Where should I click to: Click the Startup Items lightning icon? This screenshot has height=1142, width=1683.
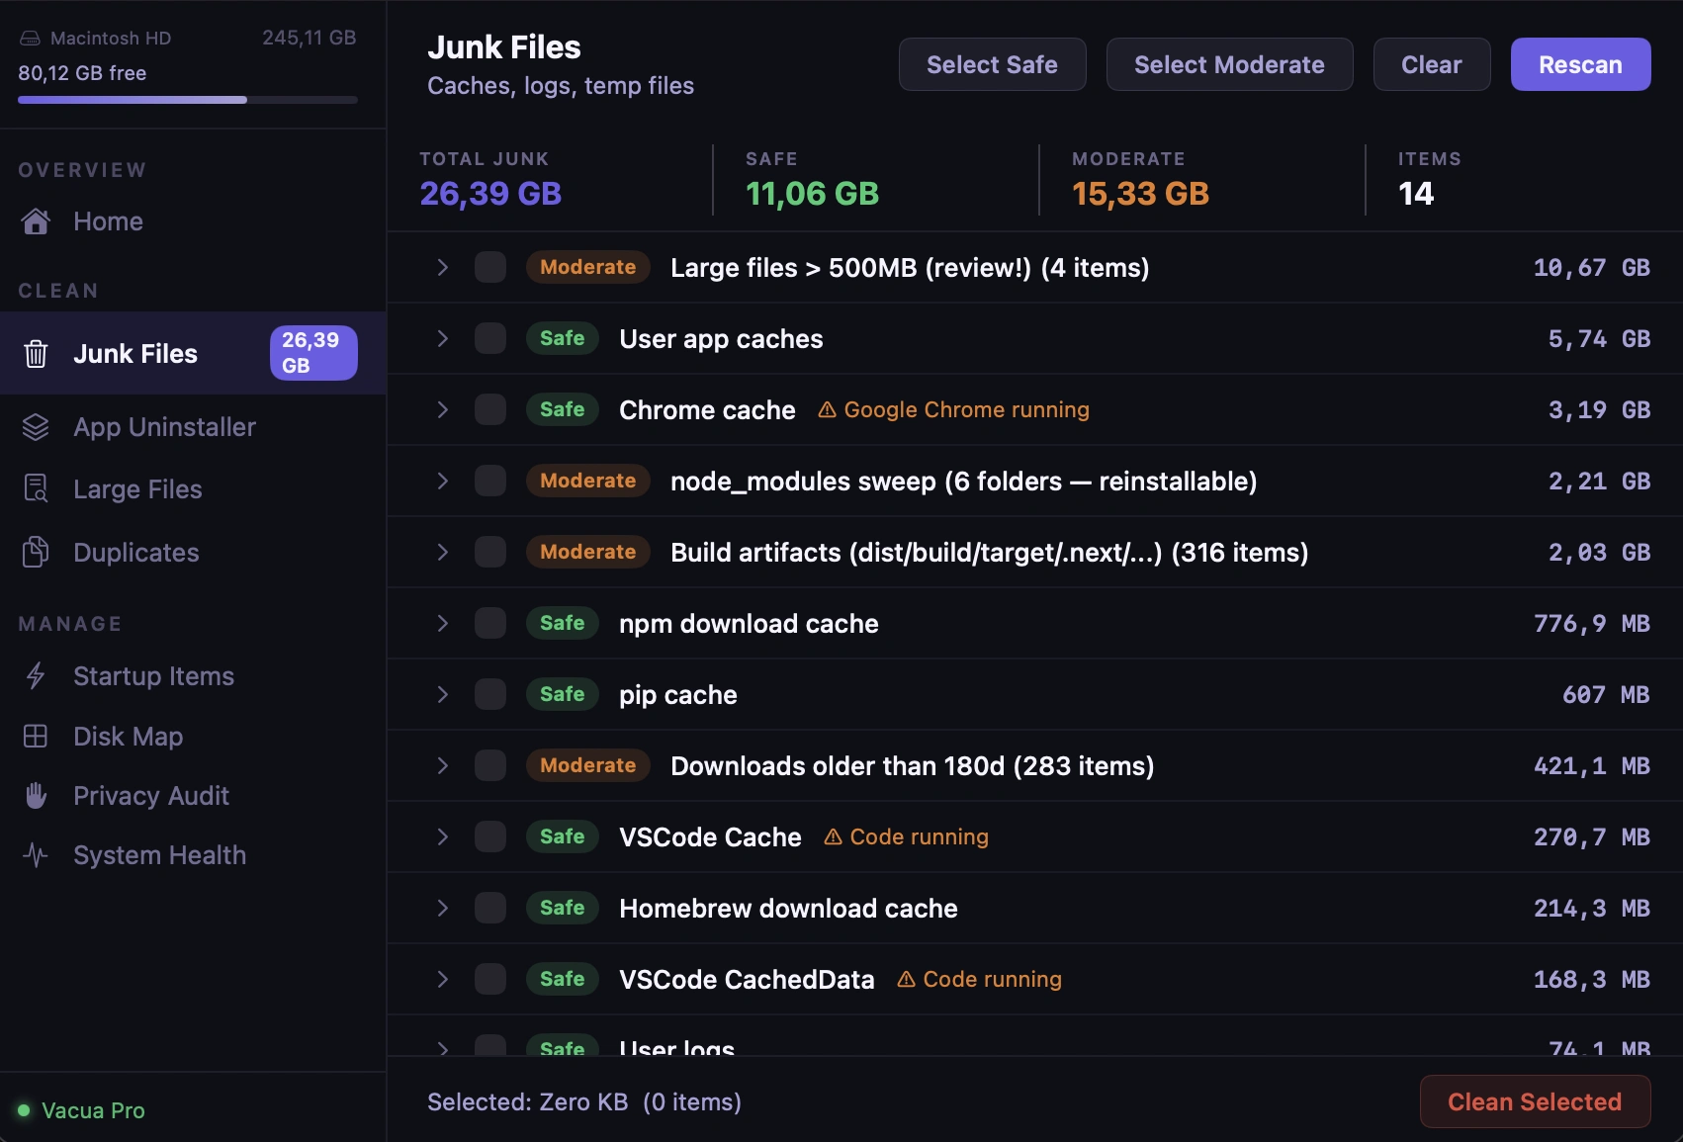36,676
